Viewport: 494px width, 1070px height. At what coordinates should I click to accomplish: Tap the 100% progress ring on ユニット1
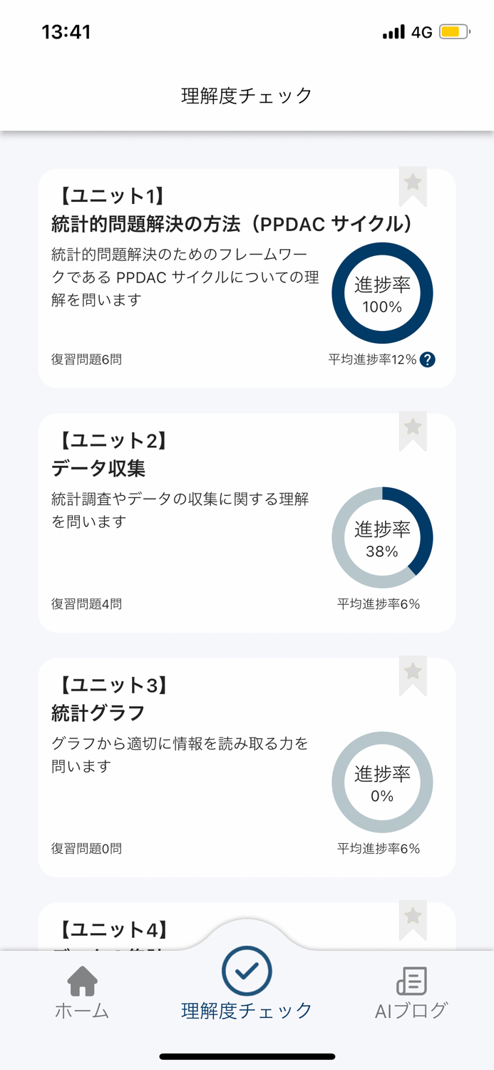tap(382, 292)
